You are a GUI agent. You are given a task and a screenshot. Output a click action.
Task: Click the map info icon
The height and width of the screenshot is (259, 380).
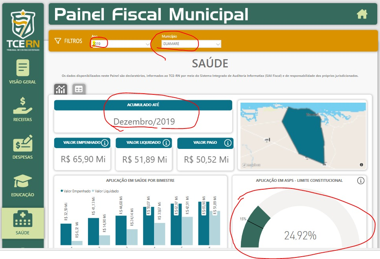362,165
